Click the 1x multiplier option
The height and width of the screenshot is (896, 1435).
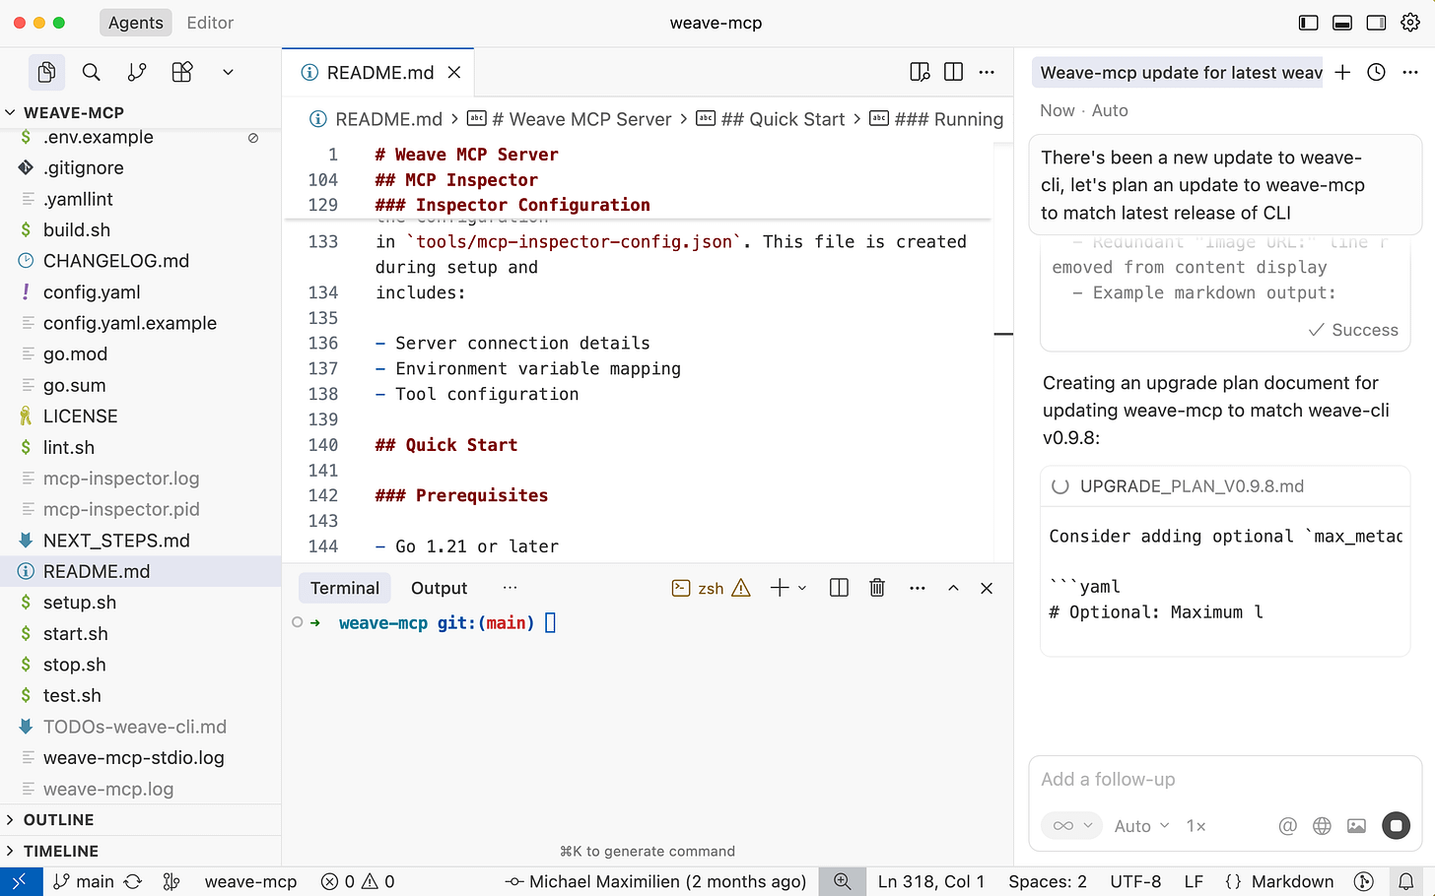pos(1196,826)
